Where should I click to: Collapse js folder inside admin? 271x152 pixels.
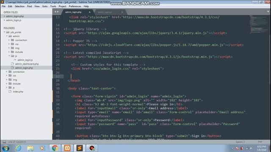[9, 56]
